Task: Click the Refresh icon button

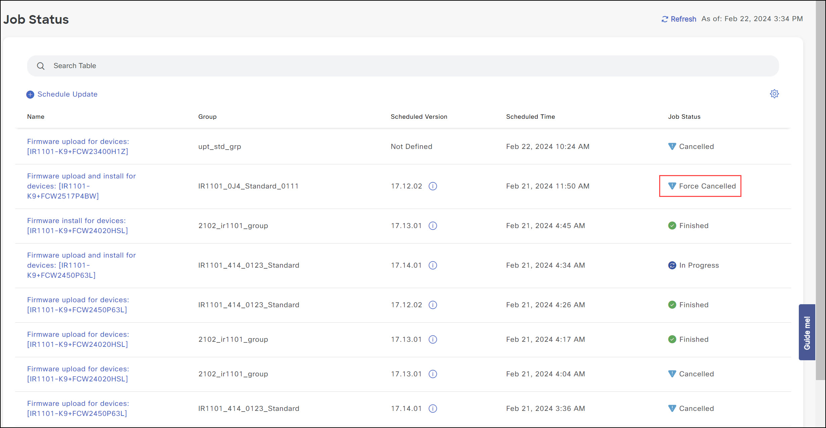Action: click(665, 19)
